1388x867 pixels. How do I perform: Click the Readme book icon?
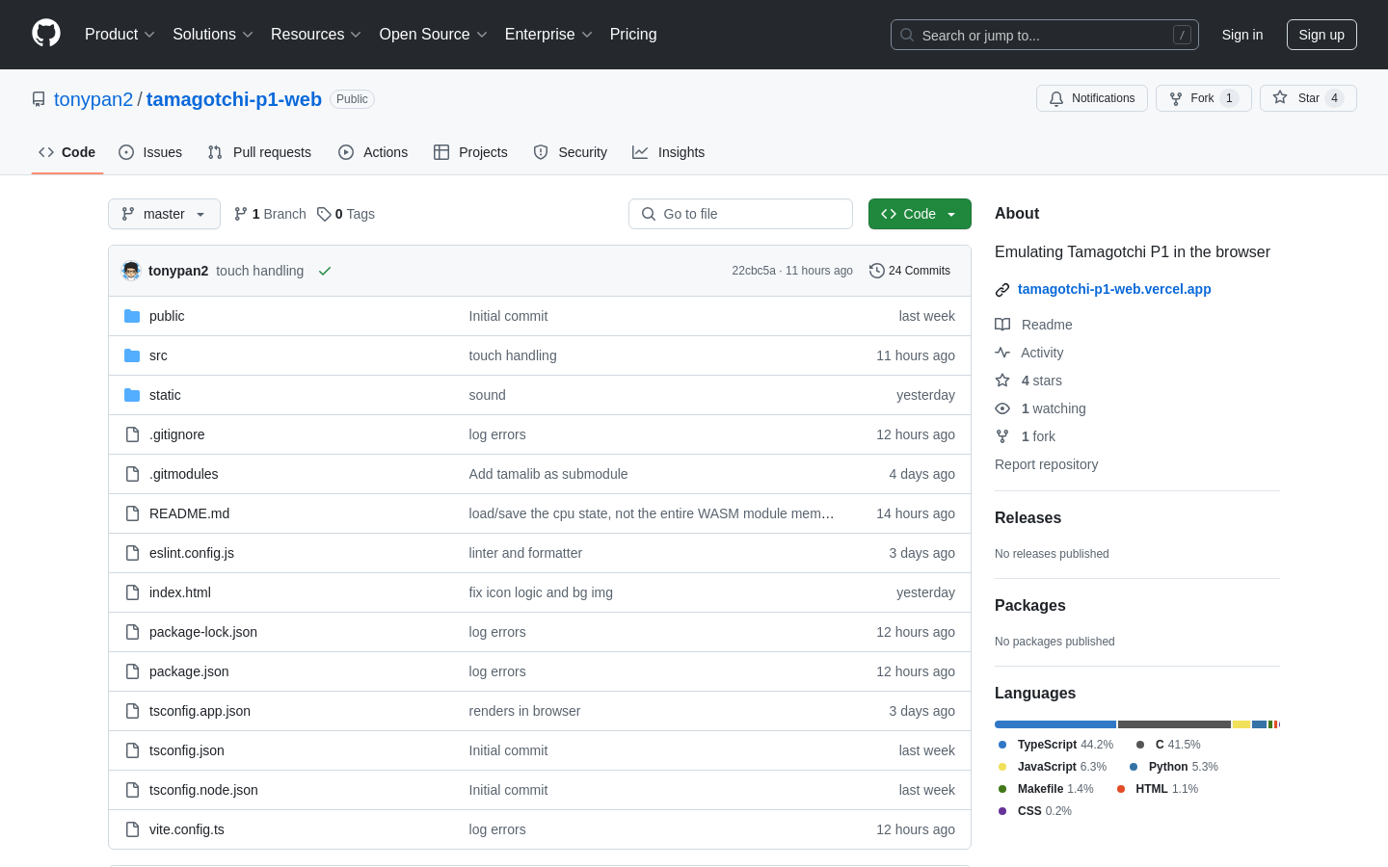(1002, 325)
